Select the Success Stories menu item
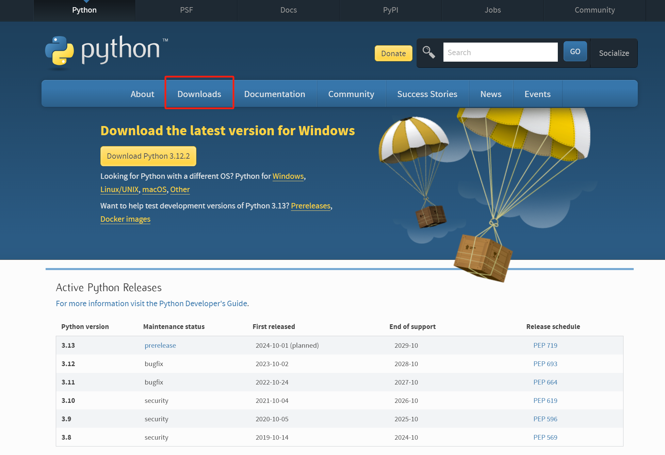This screenshot has width=665, height=455. [427, 94]
